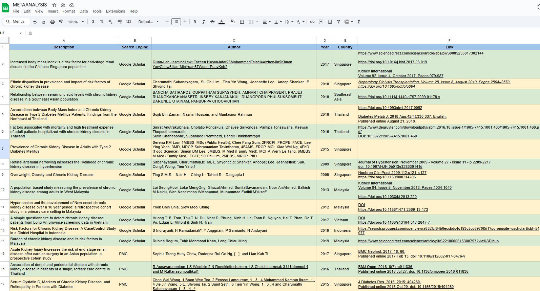Select the Rubina Begum author cell
The image size is (540, 291).
pyautogui.click(x=234, y=241)
